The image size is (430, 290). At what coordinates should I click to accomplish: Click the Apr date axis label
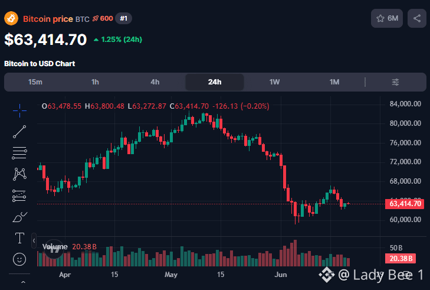[x=65, y=275]
